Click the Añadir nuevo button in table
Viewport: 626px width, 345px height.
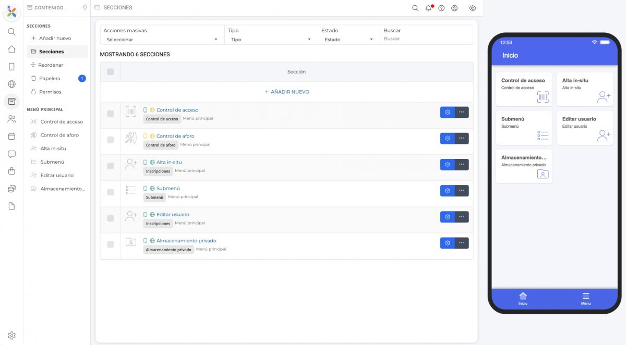(286, 92)
